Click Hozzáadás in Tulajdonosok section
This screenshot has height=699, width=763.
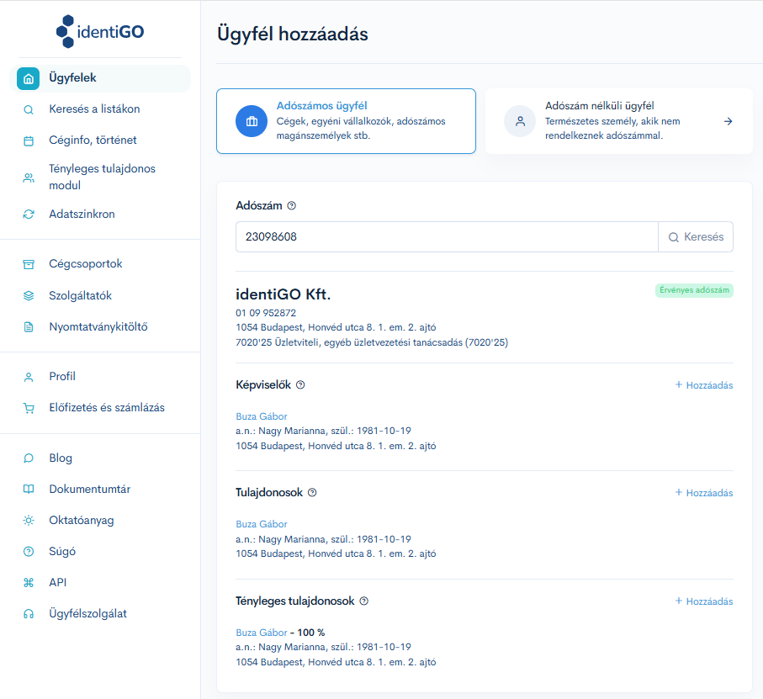click(x=703, y=493)
